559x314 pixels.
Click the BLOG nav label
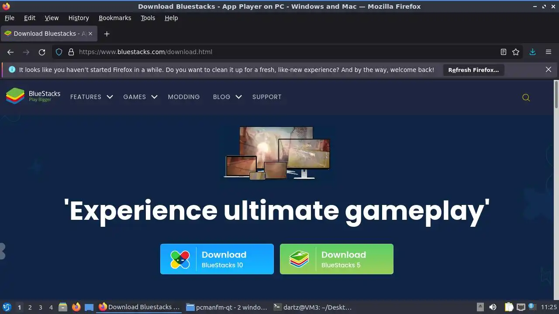(x=221, y=97)
